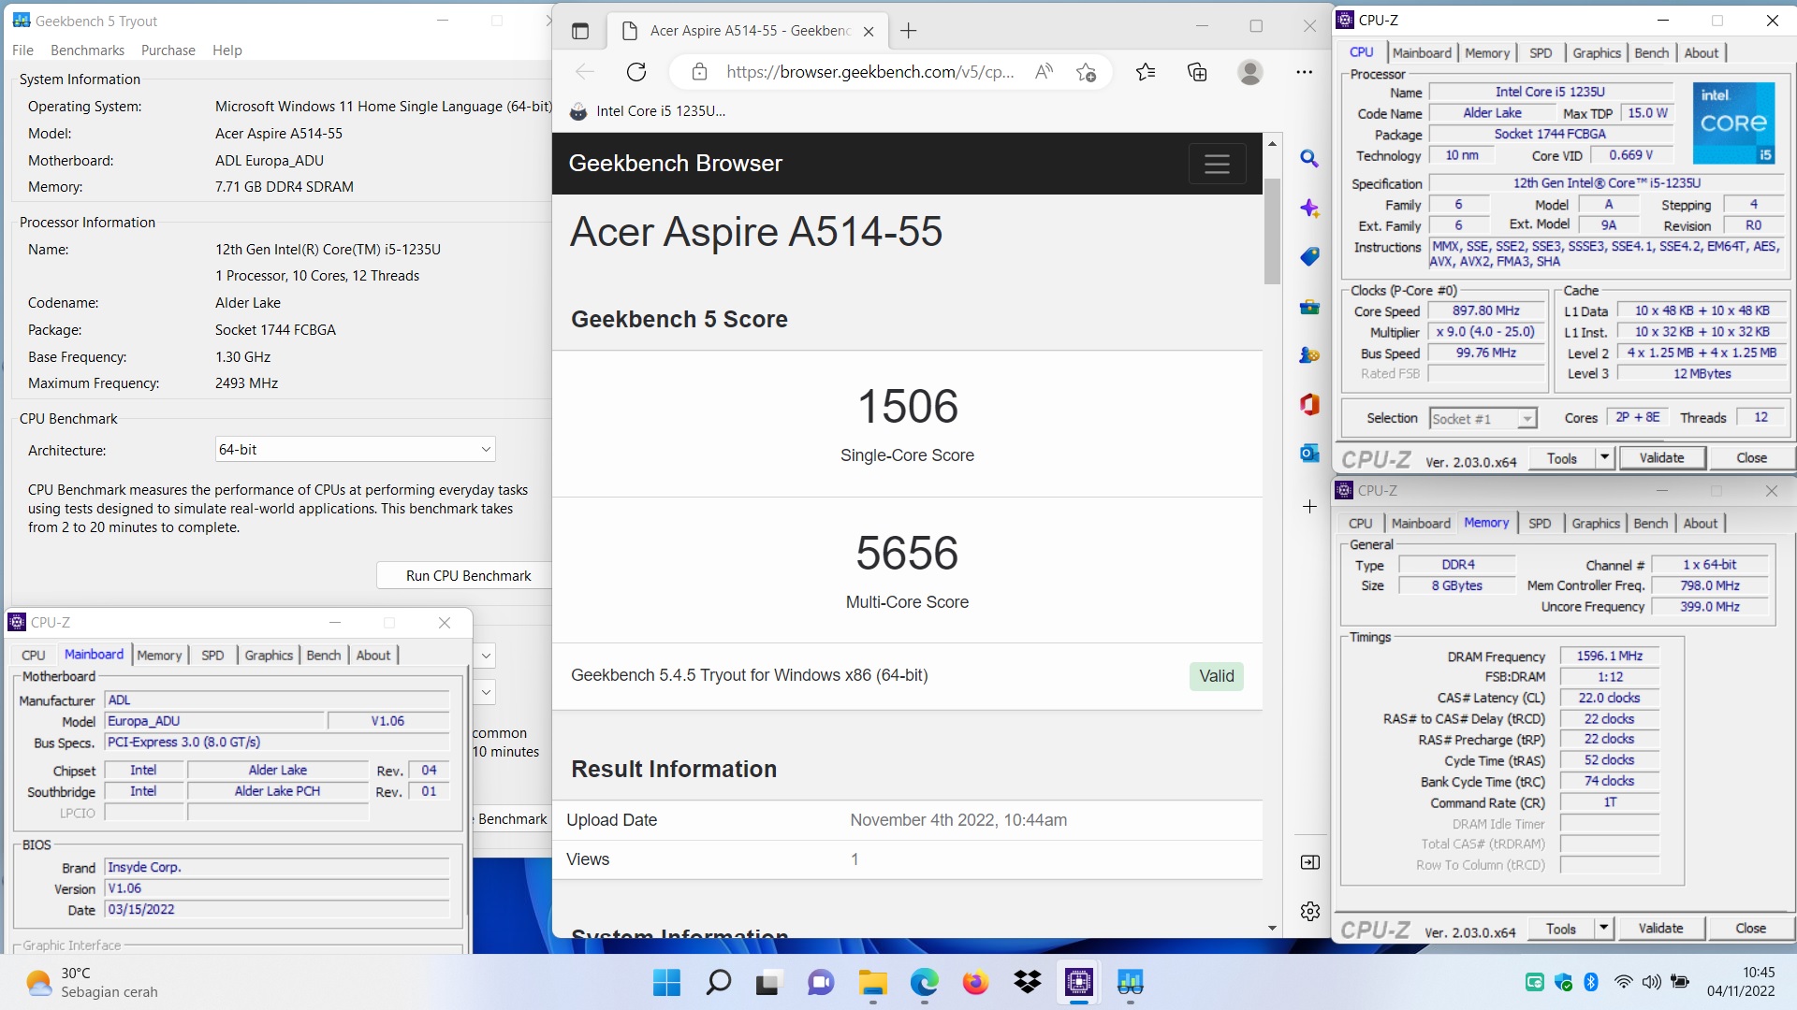The height and width of the screenshot is (1010, 1797).
Task: Open Geekbench Browser hamburger menu
Action: (x=1217, y=164)
